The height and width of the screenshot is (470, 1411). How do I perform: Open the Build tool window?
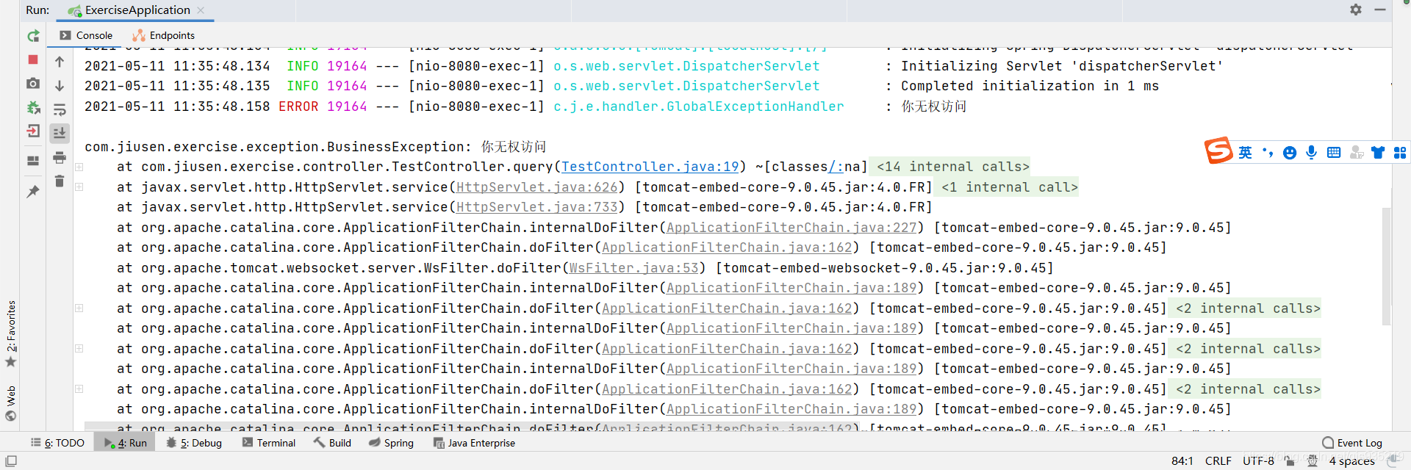[332, 443]
